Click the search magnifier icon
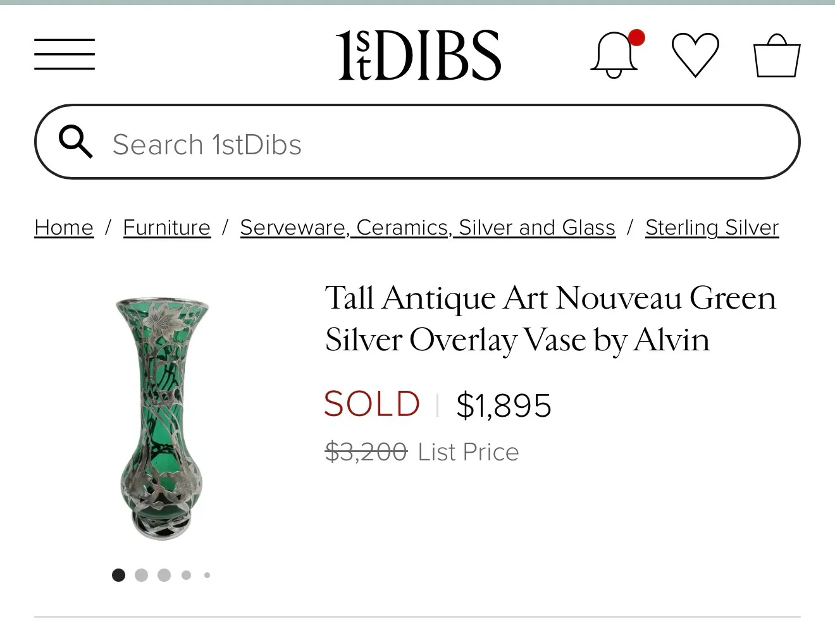The height and width of the screenshot is (621, 835). click(x=75, y=142)
